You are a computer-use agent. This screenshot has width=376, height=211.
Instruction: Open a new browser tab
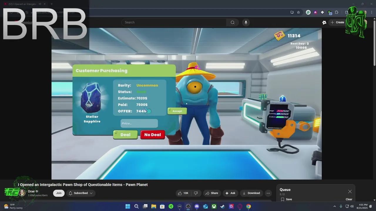point(51,4)
